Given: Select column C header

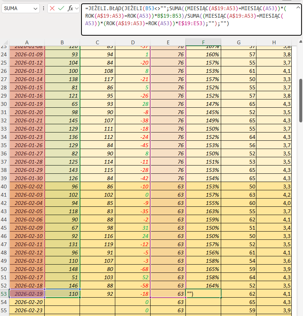Looking at the screenshot, I should point(97,42).
